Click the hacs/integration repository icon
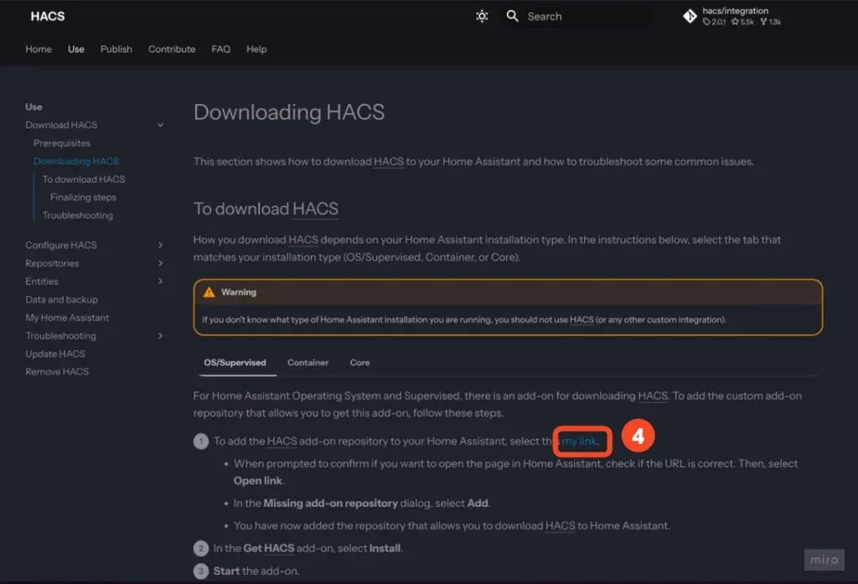 [690, 17]
